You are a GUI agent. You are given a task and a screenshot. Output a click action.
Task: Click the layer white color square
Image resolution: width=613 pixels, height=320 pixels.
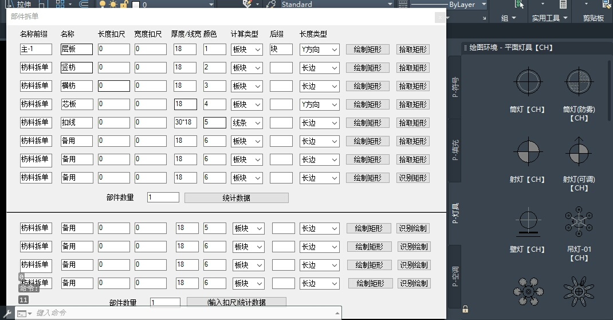[136, 5]
